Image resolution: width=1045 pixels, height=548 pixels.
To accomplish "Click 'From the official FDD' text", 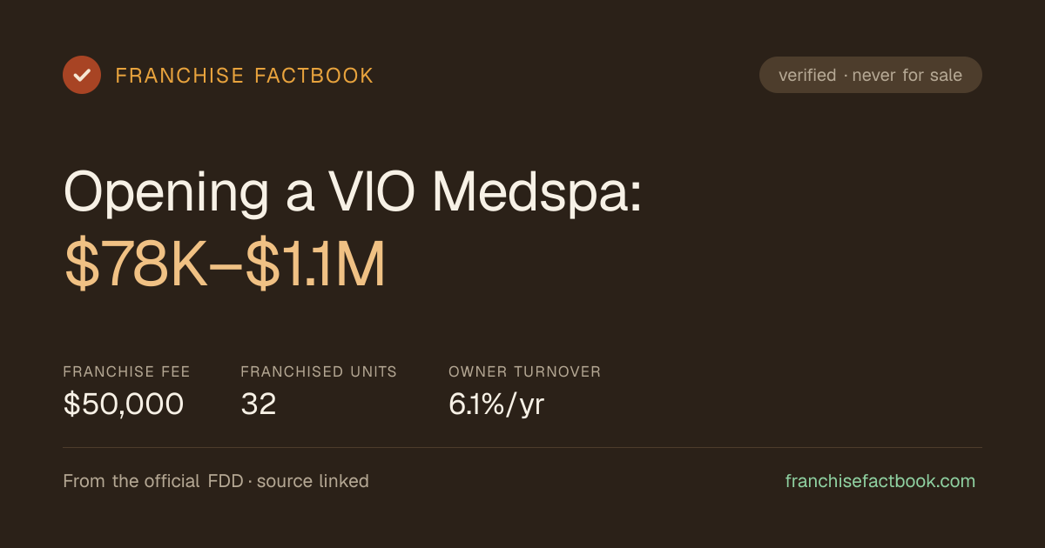I will (x=158, y=481).
